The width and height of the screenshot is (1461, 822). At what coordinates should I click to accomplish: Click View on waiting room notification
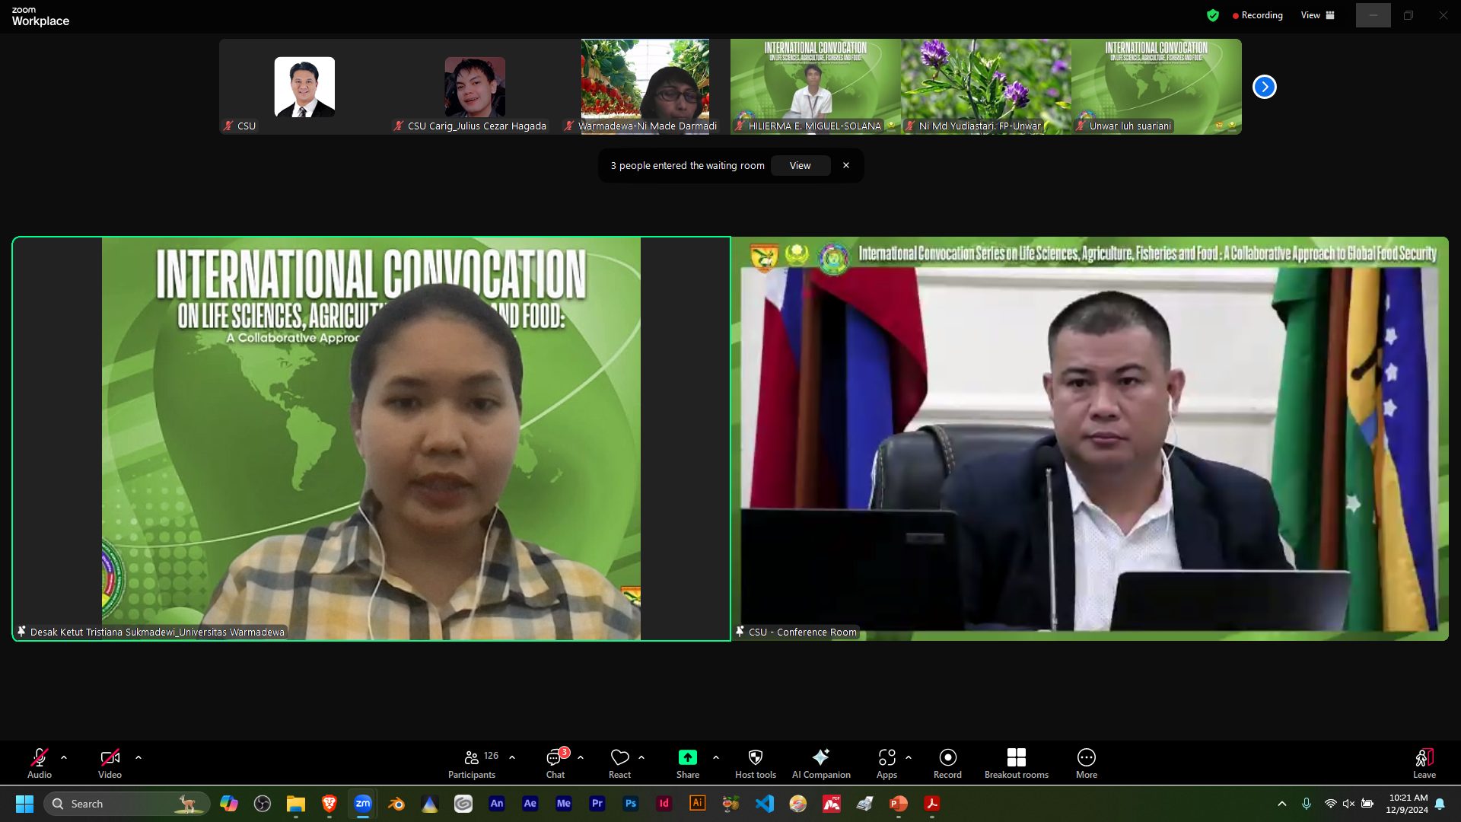(800, 165)
